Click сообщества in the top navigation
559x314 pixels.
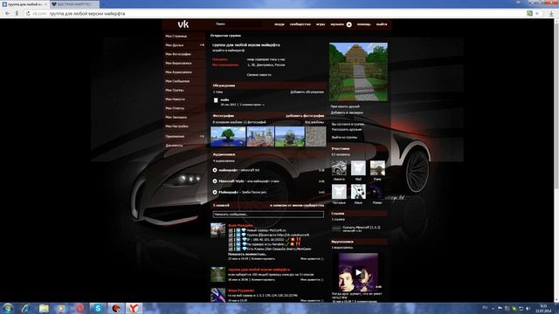click(300, 24)
